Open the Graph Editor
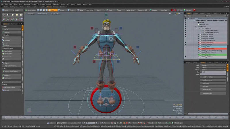The width and height of the screenshot is (230, 129). click(62, 123)
